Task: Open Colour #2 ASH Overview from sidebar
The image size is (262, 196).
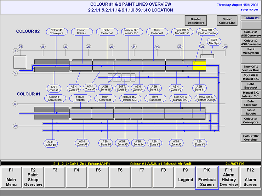Action: 251,42
